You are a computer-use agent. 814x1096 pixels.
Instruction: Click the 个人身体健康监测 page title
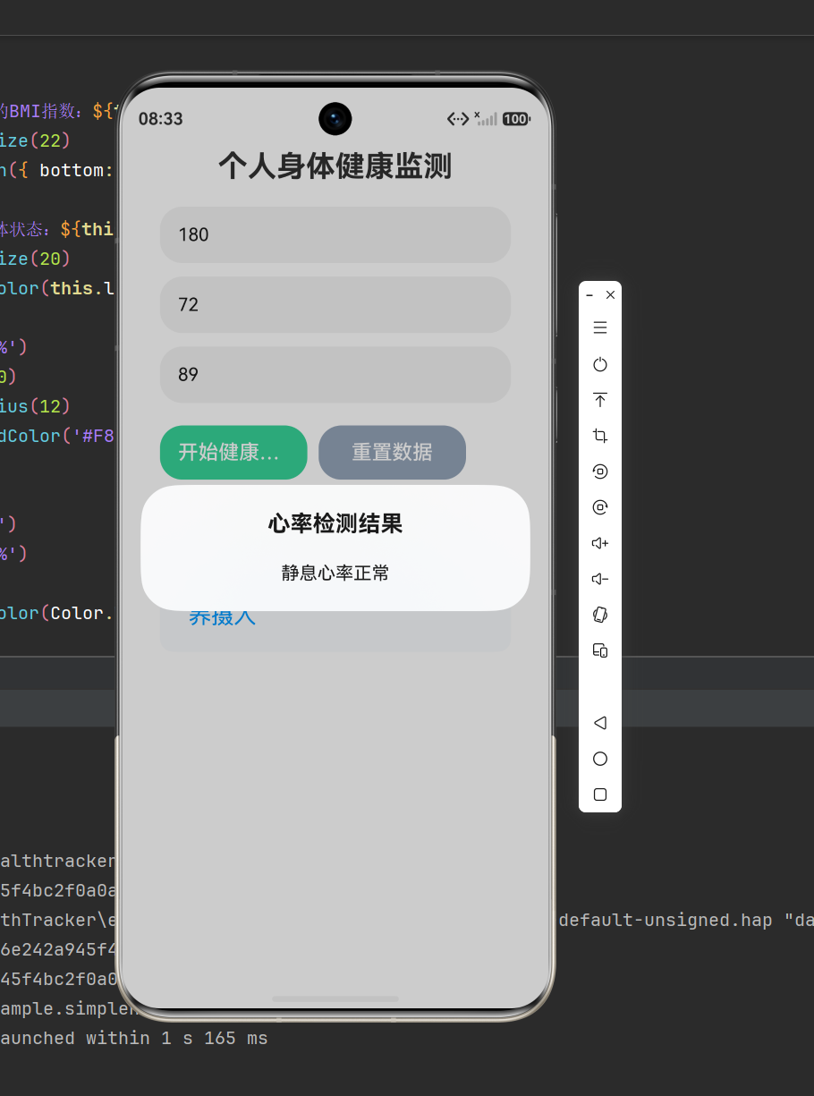click(x=335, y=166)
